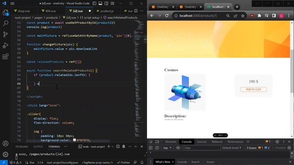Open the Extensions view
Image resolution: width=294 pixels, height=165 pixels.
click(x=6, y=56)
